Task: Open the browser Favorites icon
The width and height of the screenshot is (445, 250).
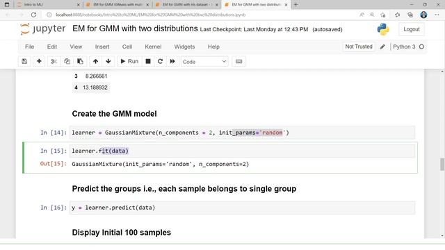Action: click(397, 15)
